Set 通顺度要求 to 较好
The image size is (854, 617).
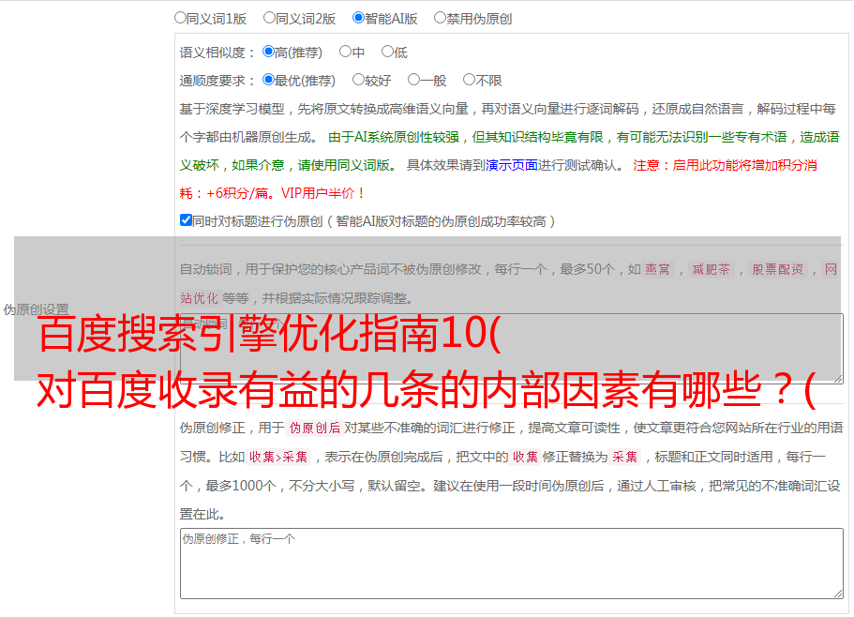[358, 80]
